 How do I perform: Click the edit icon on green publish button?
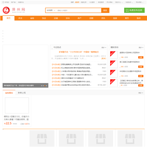(127, 10)
